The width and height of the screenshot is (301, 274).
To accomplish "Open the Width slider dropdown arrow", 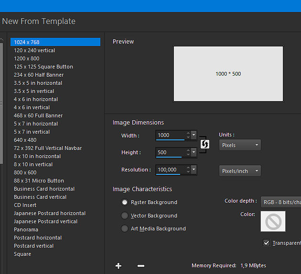I will [194, 136].
